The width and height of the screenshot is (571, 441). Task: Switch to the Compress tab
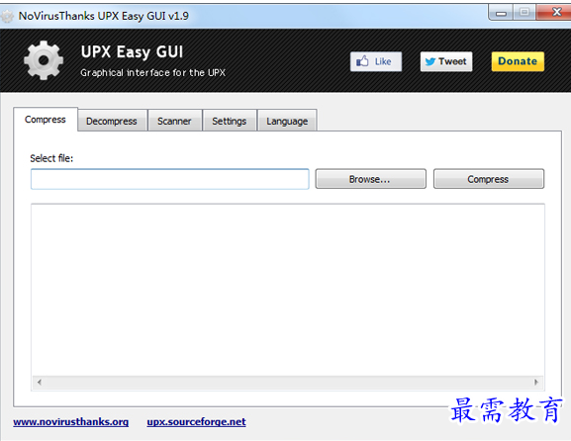pyautogui.click(x=46, y=120)
